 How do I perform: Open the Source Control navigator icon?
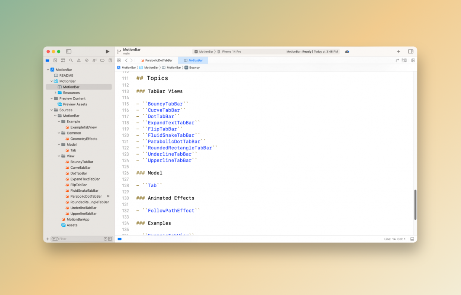tap(55, 60)
